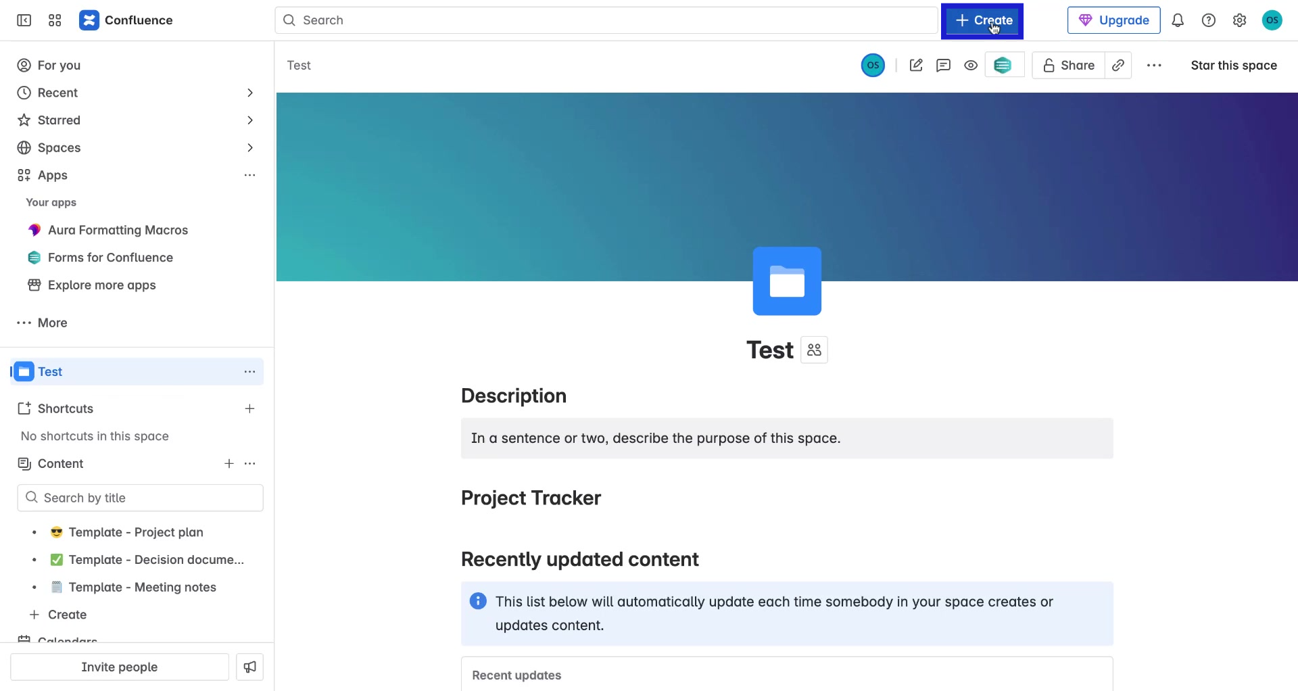Screen dimensions: 1298x691
Task: Open the Aura Formatting Macros app
Action: click(x=118, y=230)
